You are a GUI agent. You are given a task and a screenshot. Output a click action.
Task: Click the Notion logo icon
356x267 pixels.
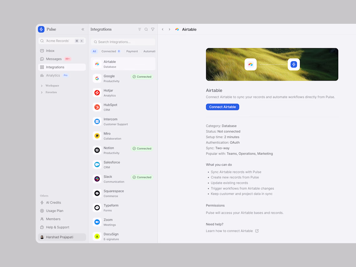[x=97, y=150]
